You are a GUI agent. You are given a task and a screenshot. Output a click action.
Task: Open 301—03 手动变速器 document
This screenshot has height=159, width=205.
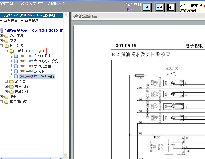[35, 66]
